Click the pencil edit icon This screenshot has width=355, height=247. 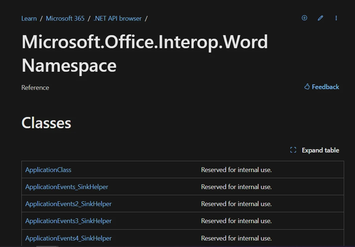pos(320,18)
